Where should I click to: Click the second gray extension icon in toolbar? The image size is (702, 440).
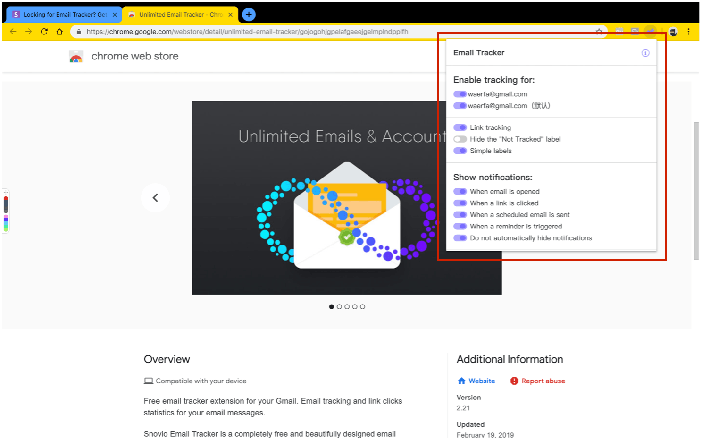(635, 32)
